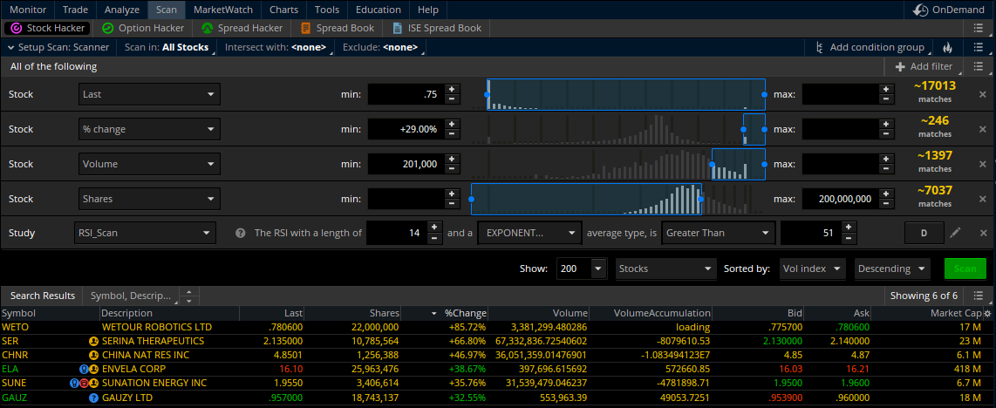The width and height of the screenshot is (996, 408).
Task: Increase the RSI length of 14 with plus
Action: pyautogui.click(x=434, y=228)
